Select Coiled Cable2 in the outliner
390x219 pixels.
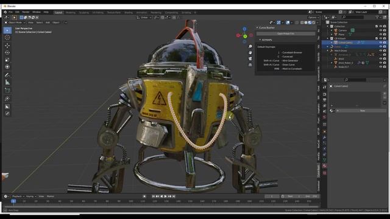tap(346, 43)
